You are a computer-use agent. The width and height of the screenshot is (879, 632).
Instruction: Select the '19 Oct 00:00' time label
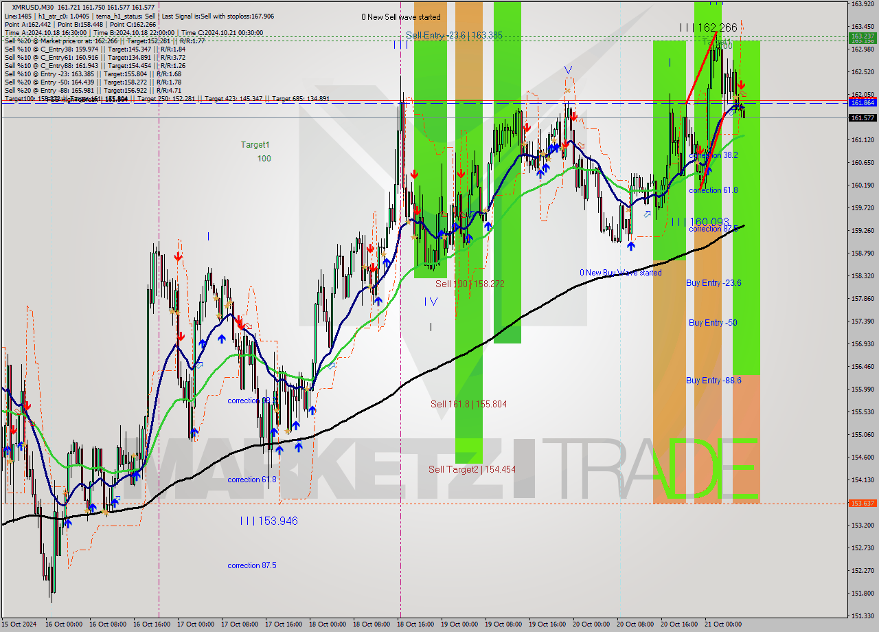[459, 624]
